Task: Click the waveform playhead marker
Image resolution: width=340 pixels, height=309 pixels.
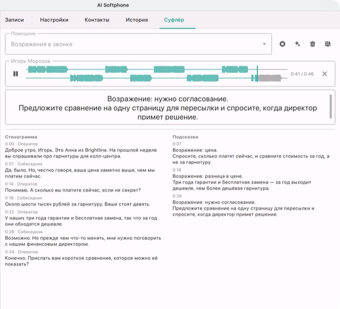Action: [257, 74]
